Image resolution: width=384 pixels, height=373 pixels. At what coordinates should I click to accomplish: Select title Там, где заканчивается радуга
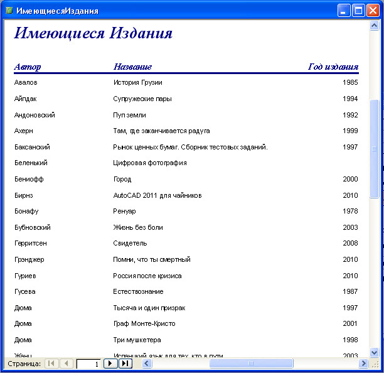161,131
